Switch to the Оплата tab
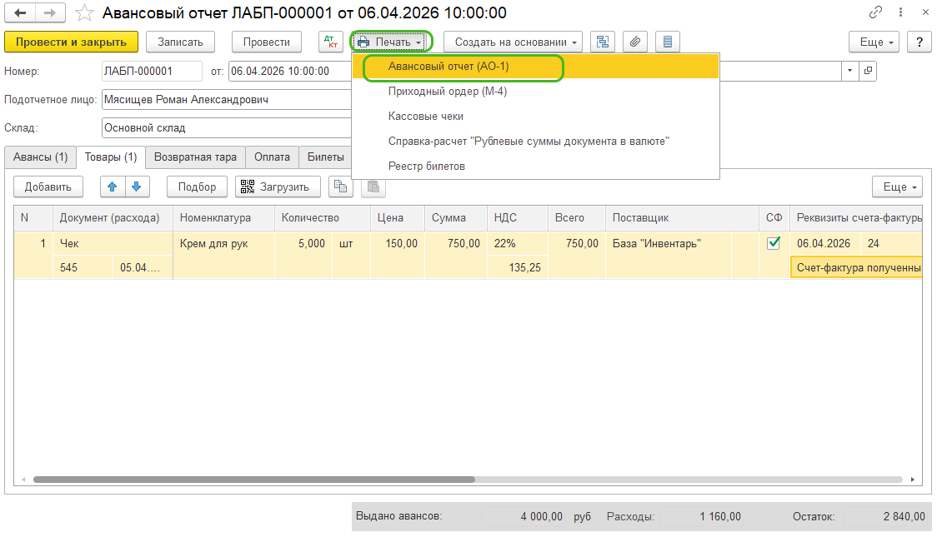This screenshot has width=937, height=537. click(x=272, y=157)
